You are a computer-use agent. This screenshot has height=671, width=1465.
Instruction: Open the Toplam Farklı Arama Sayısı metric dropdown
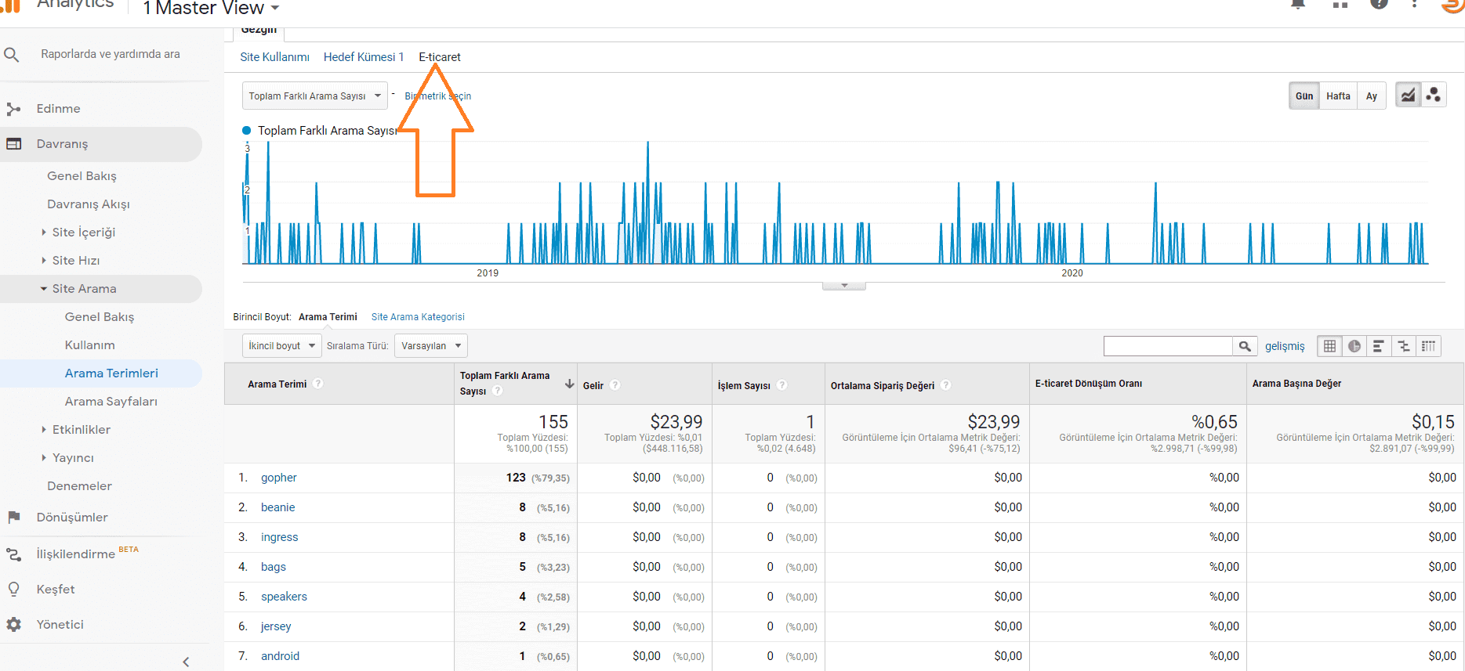[x=314, y=96]
